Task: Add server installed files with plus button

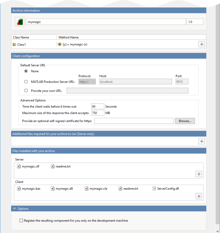Action: coord(199,174)
